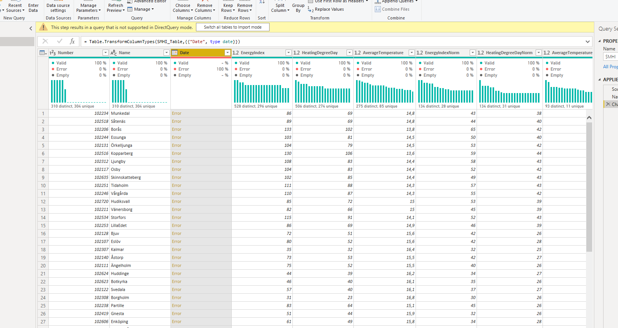Click Enter Data in the ribbon
Screen dimensions: 618x328
(33, 7)
